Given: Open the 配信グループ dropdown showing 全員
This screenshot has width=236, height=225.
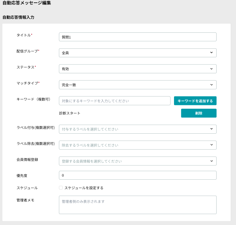Looking at the screenshot, I should point(138,53).
